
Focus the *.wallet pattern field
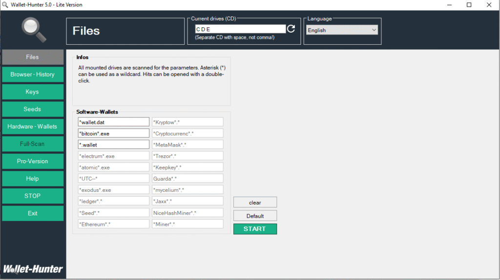(x=113, y=145)
